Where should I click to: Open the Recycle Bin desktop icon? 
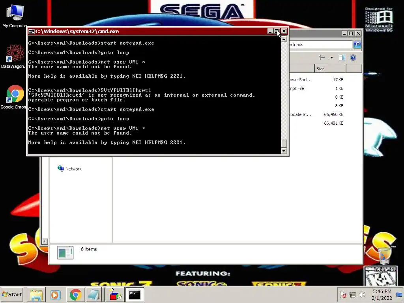tap(384, 258)
